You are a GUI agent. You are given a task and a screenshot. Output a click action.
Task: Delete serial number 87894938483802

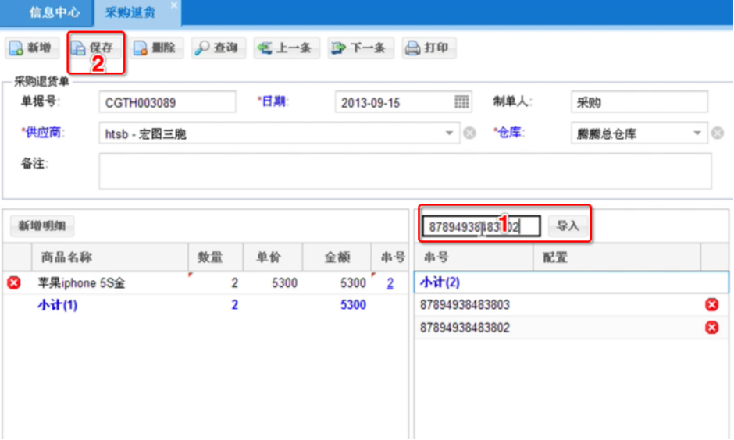pos(711,328)
